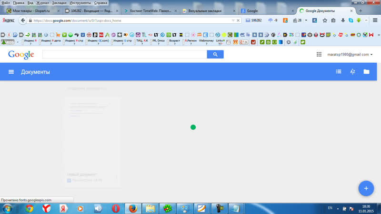Open a new browser tab
This screenshot has width=381, height=214.
(x=361, y=11)
